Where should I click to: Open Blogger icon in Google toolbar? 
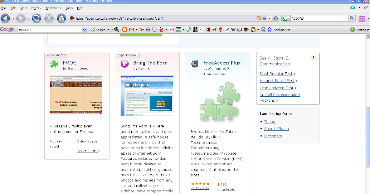(x=125, y=30)
